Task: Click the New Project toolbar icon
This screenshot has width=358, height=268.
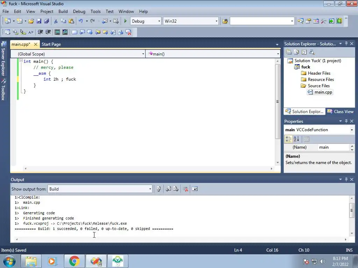Action: point(8,21)
